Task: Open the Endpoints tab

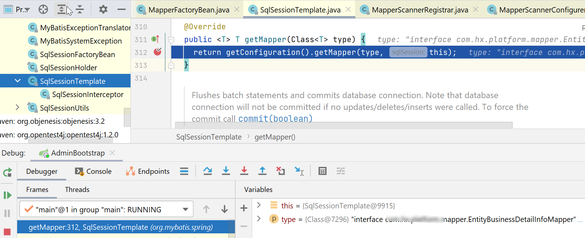Action: coord(147,171)
